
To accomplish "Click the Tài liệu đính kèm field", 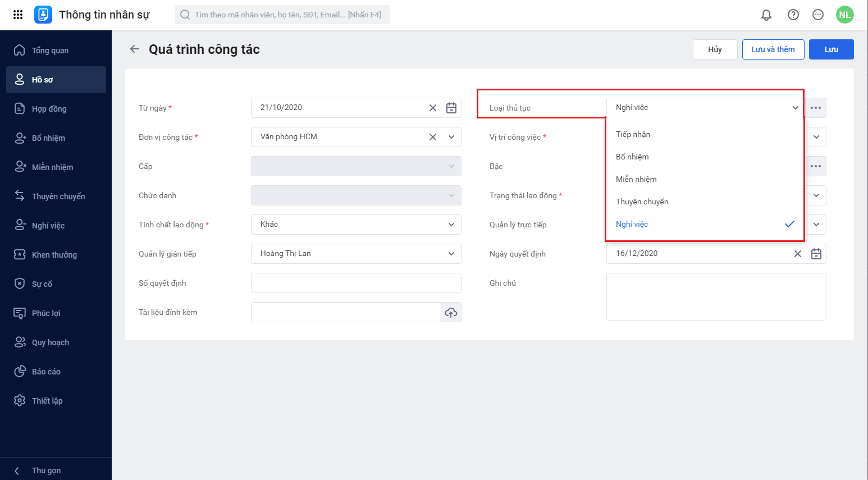I will pyautogui.click(x=346, y=312).
